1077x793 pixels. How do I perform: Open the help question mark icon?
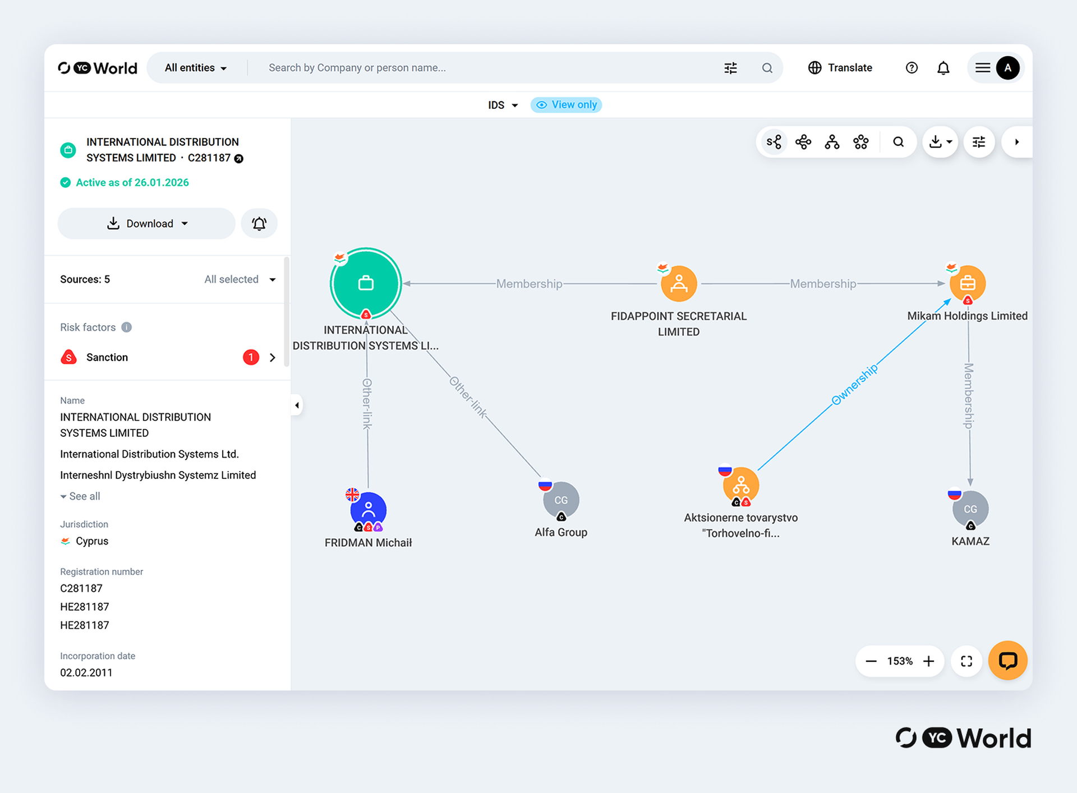point(912,68)
